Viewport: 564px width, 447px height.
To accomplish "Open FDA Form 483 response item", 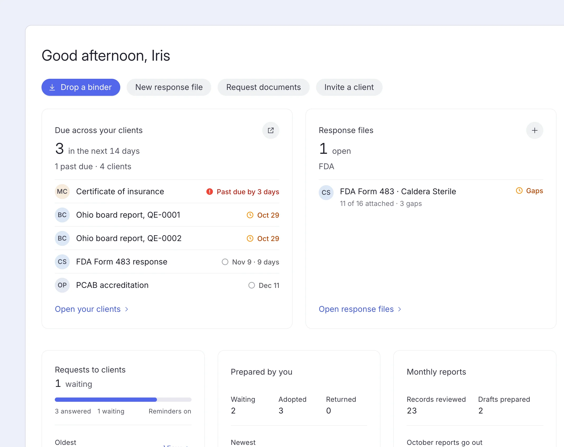I will (167, 262).
